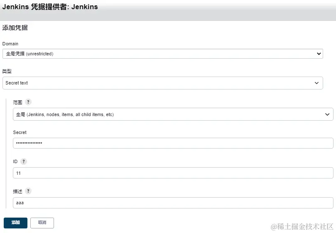Viewport: 336px width, 233px height.
Task: Open the Domain dropdown showing 全局凭据 (unrestricted)
Action: tap(163, 54)
